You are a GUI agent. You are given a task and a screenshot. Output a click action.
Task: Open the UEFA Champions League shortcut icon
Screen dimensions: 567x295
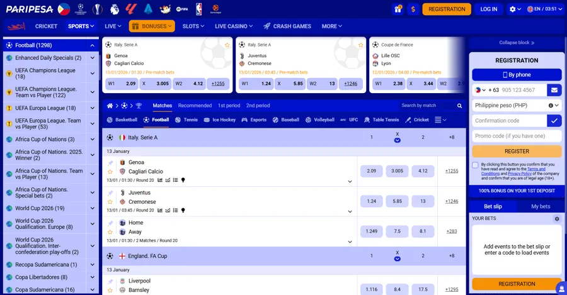[x=81, y=9]
